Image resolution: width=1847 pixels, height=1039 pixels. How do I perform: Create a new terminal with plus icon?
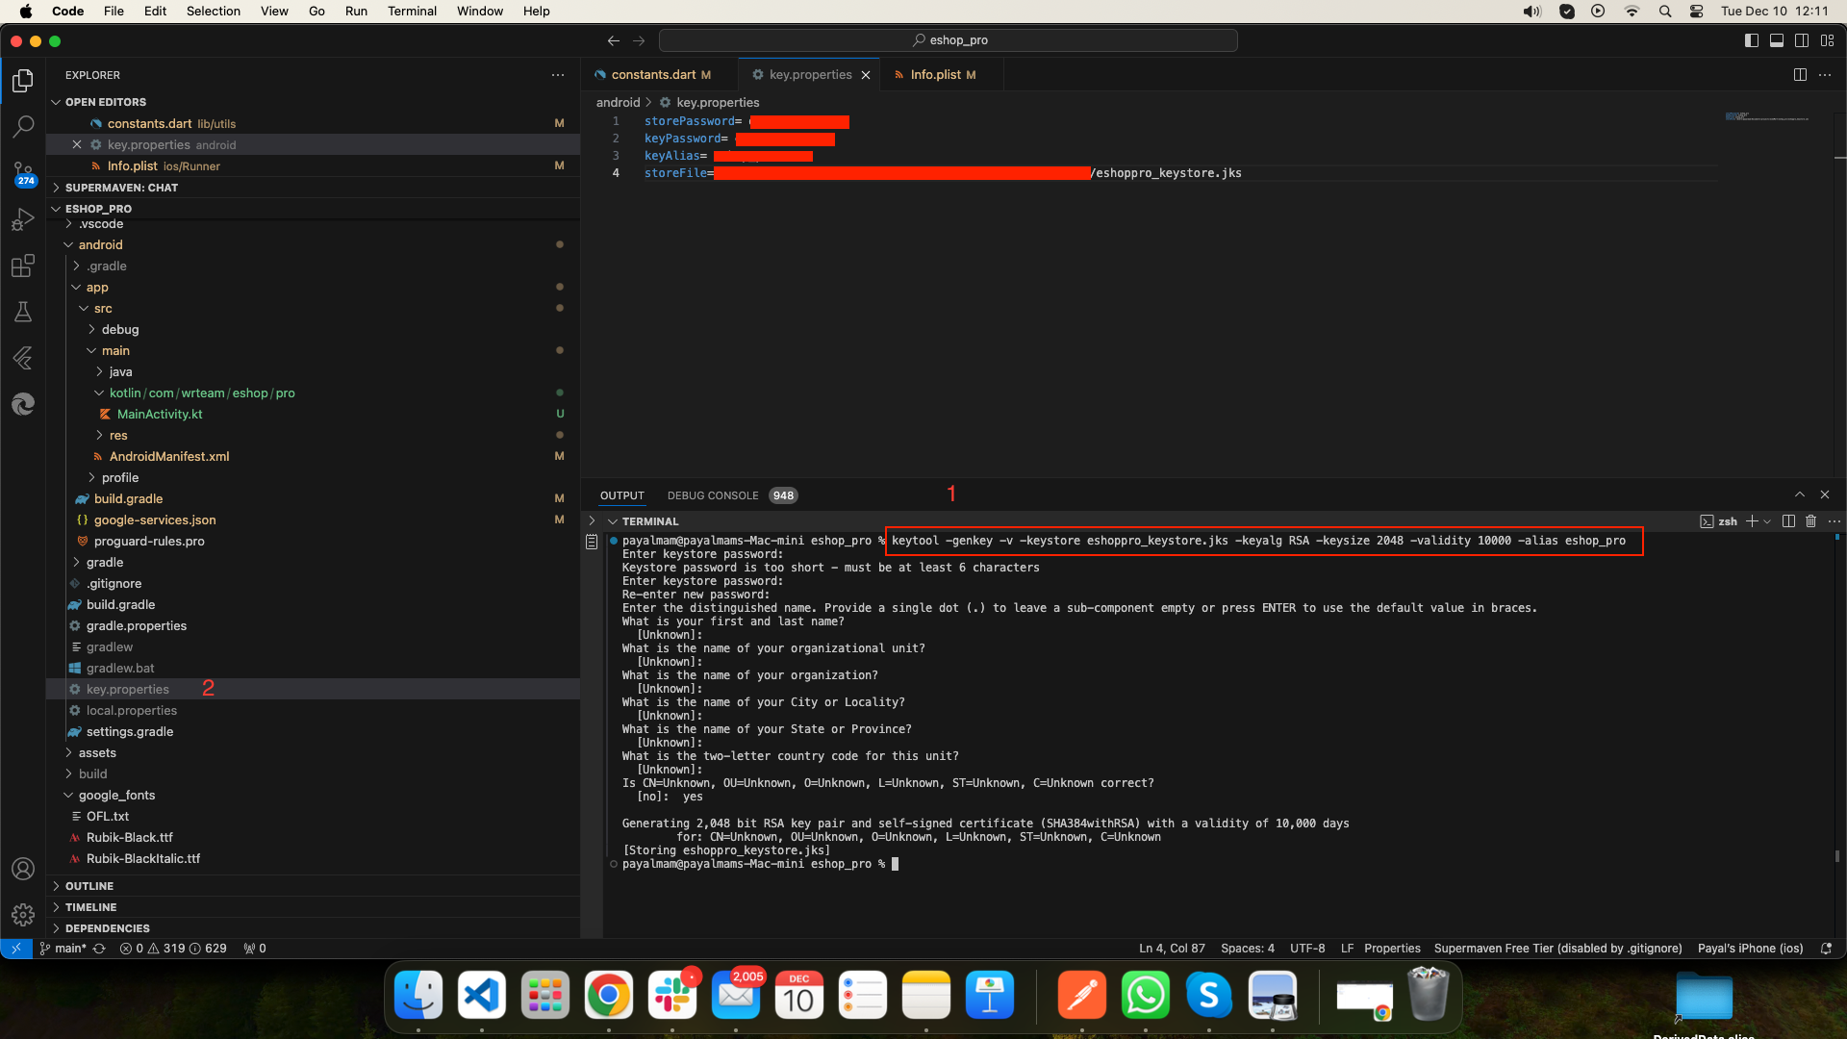(1752, 520)
